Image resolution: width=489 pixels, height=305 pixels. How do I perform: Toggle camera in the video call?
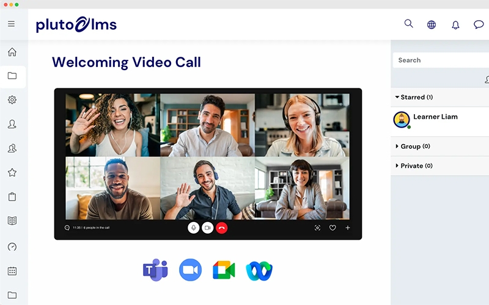(x=208, y=228)
